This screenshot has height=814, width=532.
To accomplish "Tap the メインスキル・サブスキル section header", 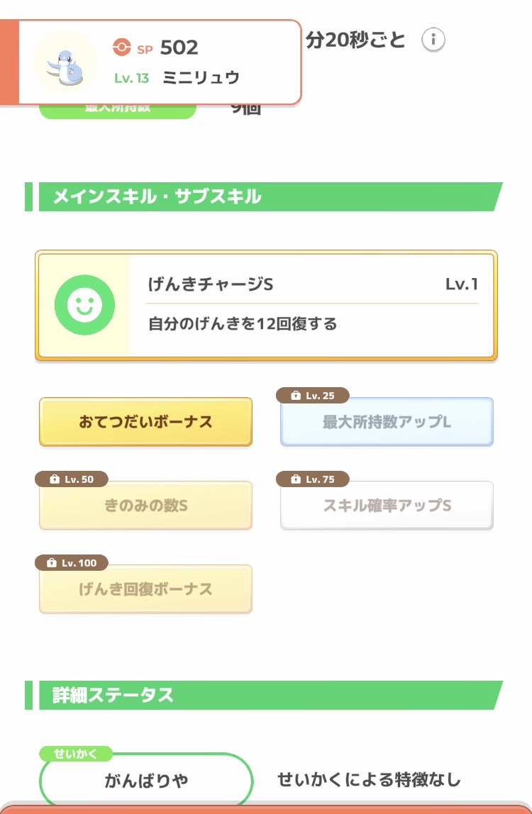I will click(x=264, y=196).
